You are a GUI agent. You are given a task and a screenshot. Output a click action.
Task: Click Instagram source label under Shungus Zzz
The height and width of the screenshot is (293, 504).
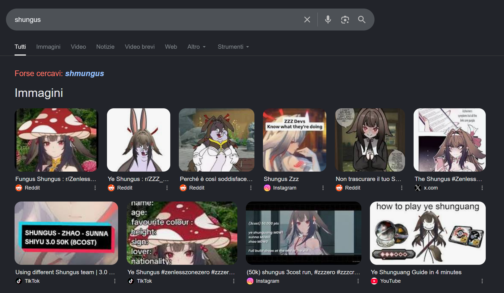(285, 188)
